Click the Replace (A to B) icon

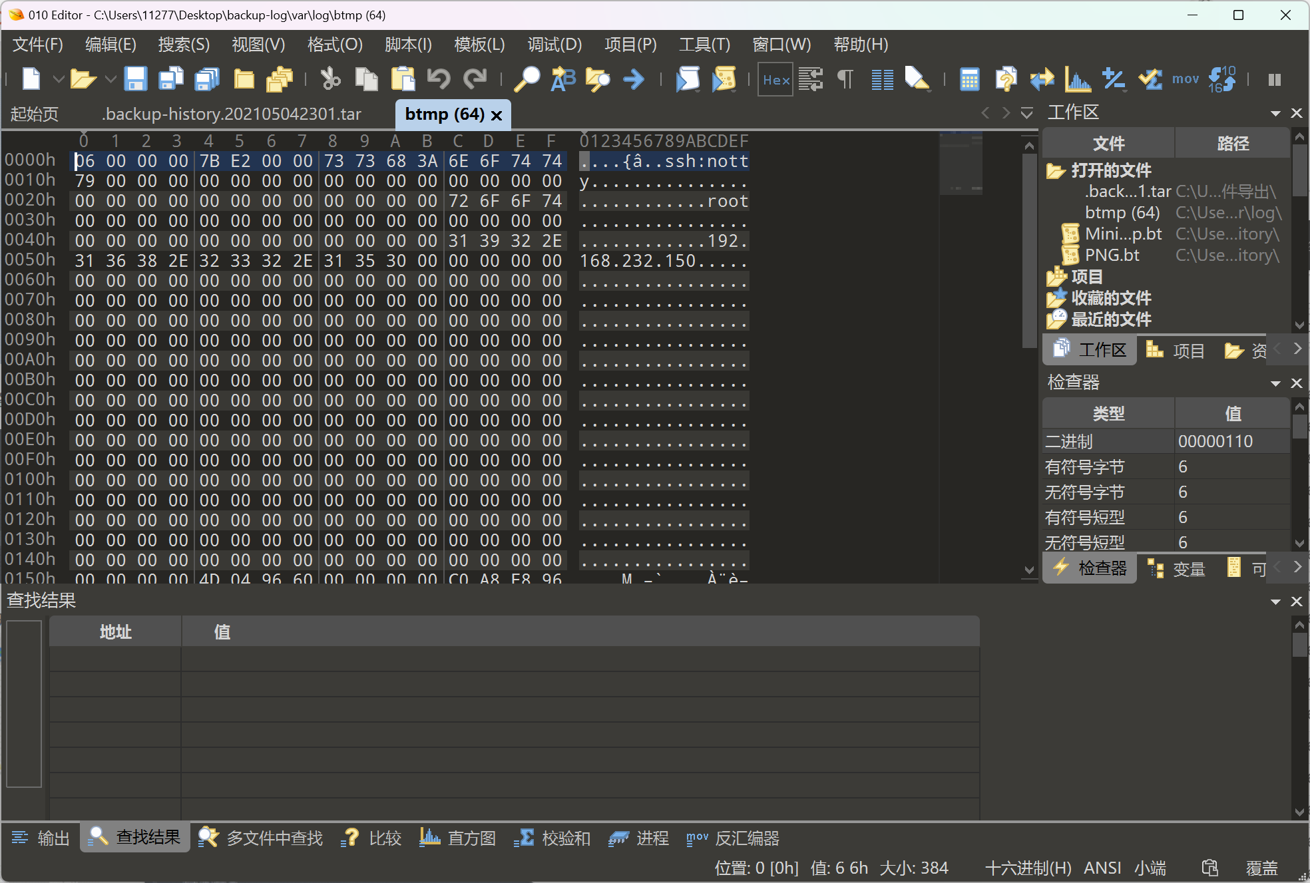pos(563,79)
